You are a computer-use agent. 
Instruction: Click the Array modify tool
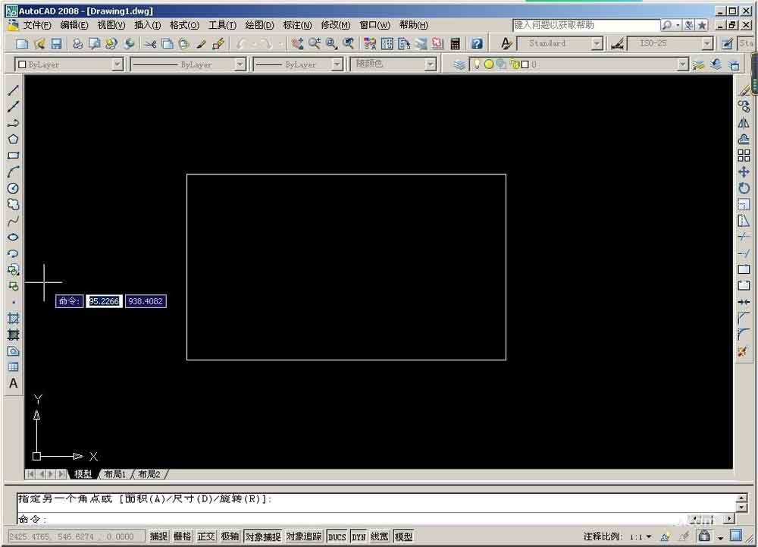(744, 156)
